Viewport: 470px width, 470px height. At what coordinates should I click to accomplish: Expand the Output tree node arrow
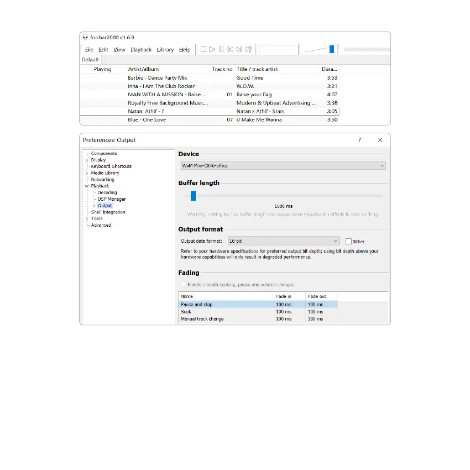(x=94, y=206)
